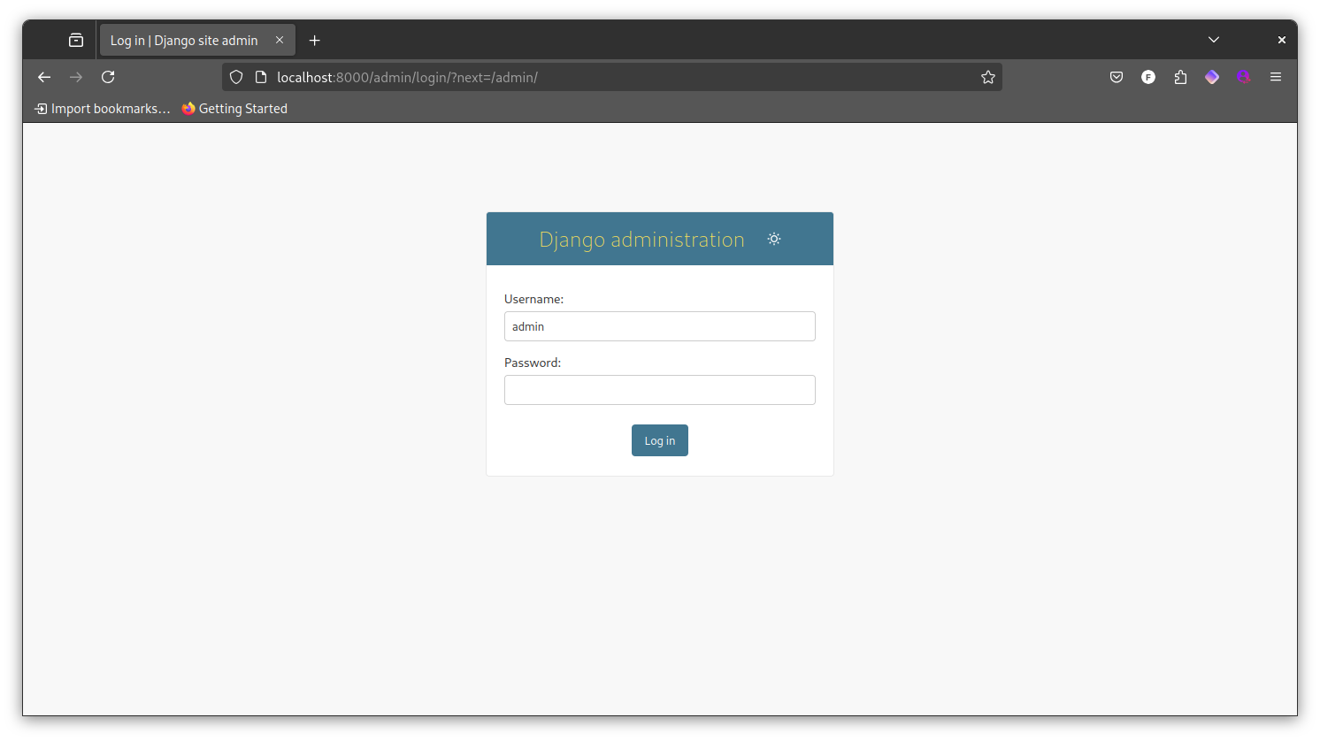Close the Firefox window

point(1281,40)
